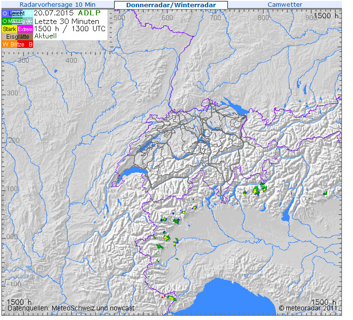Click the 1500 h label at top right
353x320 pixels.
[326, 15]
